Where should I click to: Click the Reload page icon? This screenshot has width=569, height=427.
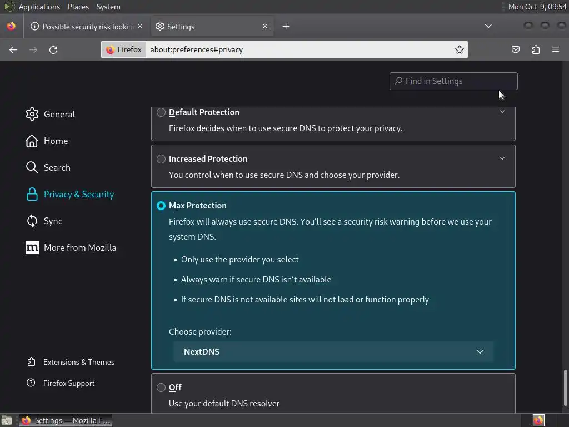[x=53, y=49]
